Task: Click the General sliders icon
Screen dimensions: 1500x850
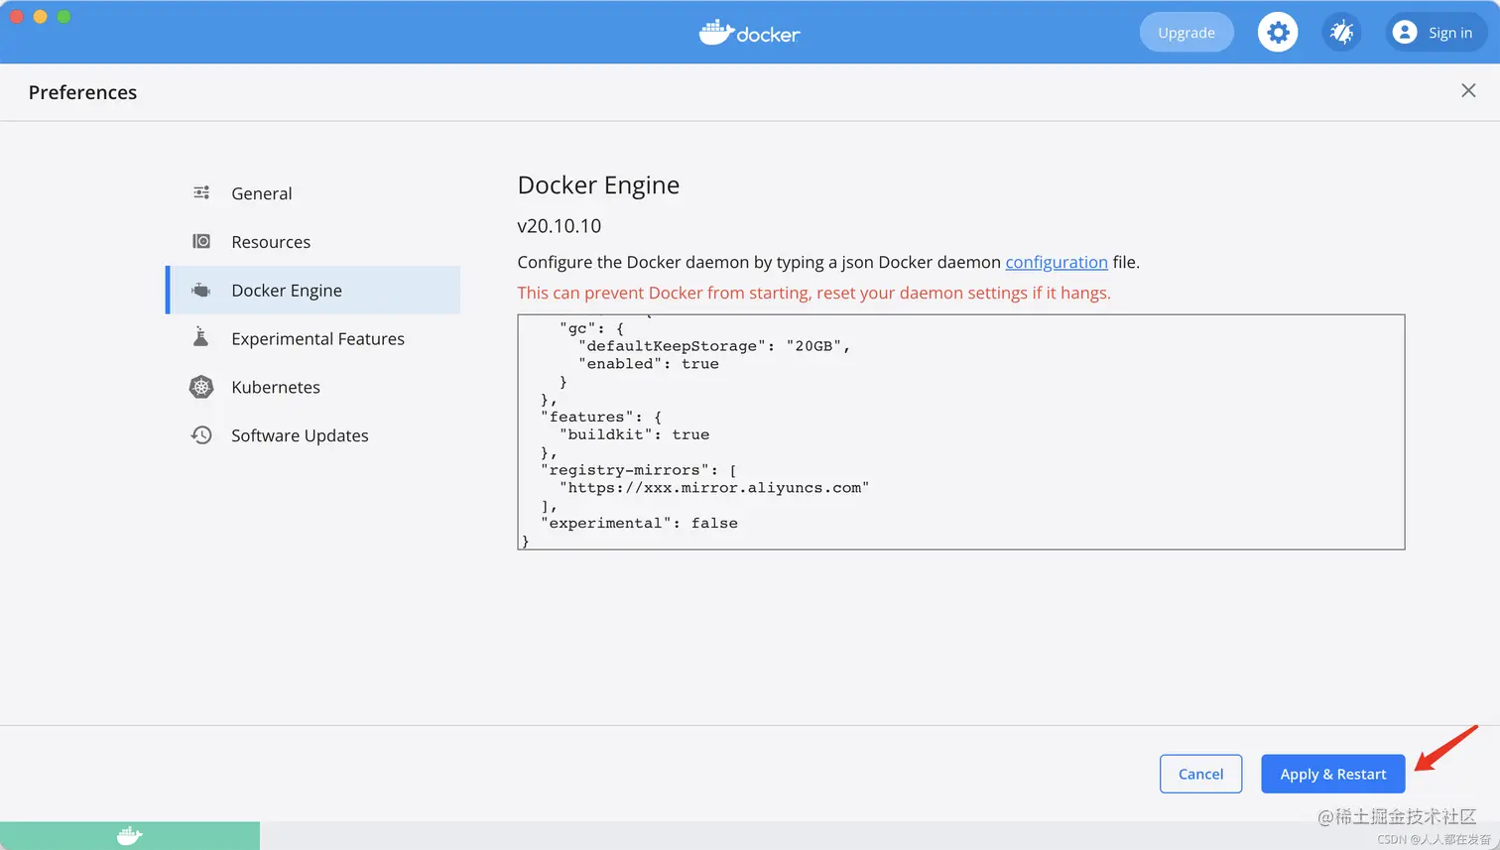Action: [201, 192]
